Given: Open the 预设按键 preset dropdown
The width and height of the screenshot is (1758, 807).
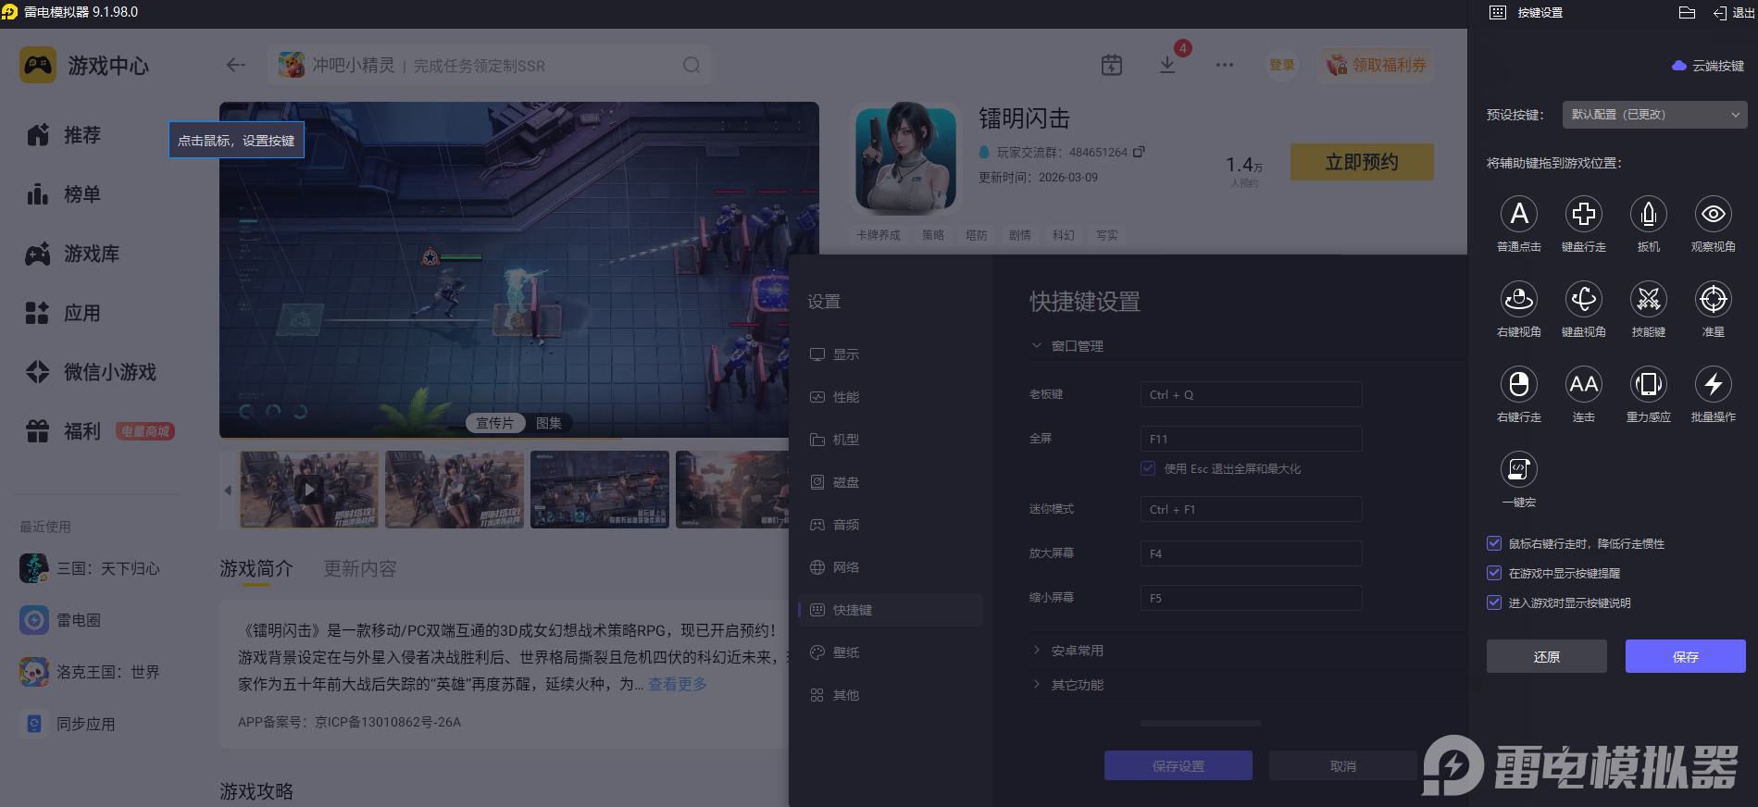Looking at the screenshot, I should tap(1655, 115).
